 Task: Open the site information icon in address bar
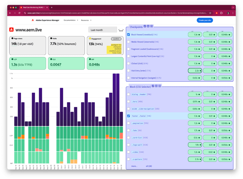(25, 13)
